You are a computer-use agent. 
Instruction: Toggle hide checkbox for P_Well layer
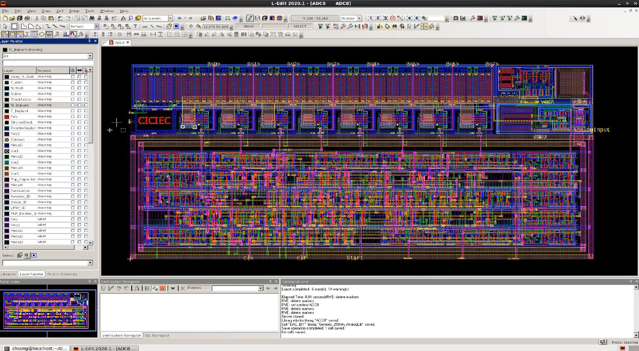click(79, 82)
